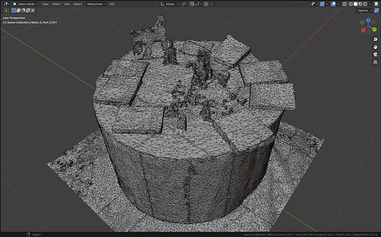Toggle the snap magnet button
The height and width of the screenshot is (237, 381).
click(192, 4)
